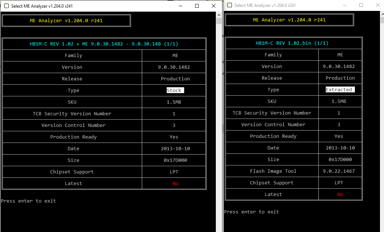Click the left ME Analyzer window's title bar icon
The width and height of the screenshot is (384, 232).
point(6,6)
